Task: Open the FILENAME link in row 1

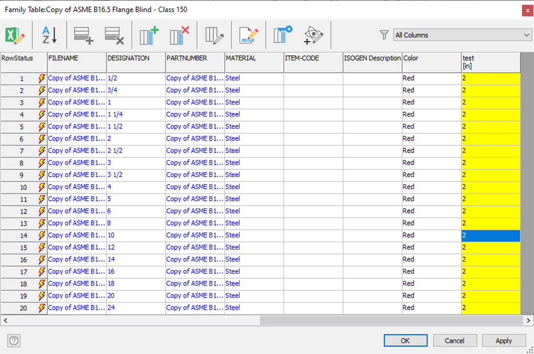Action: (75, 78)
